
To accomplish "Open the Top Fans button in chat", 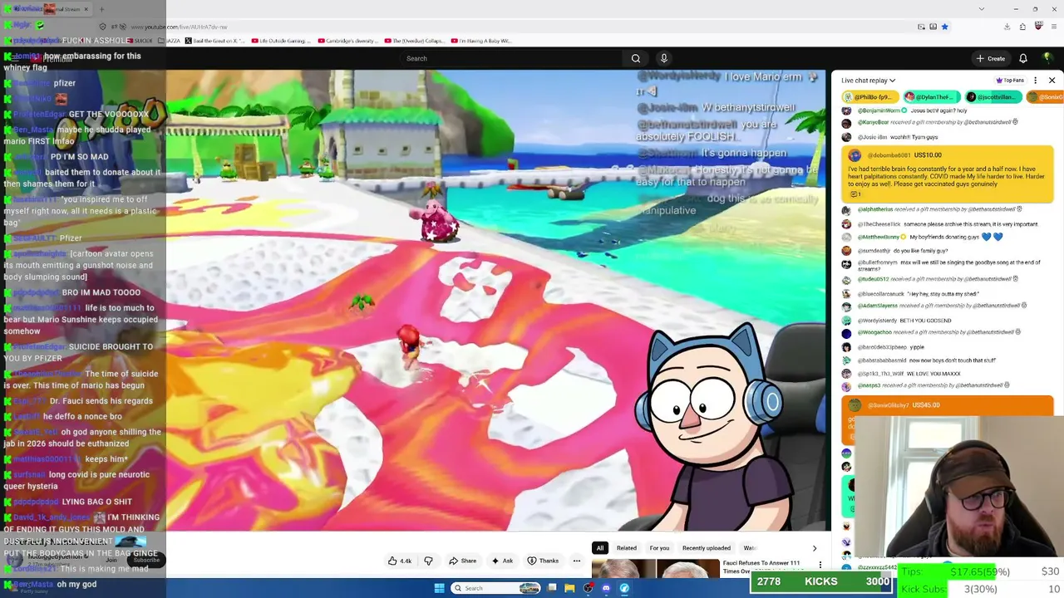I will [x=1010, y=81].
